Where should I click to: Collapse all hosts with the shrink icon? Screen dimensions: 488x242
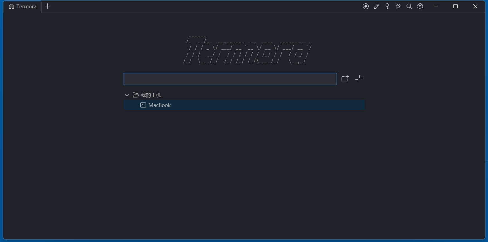pos(359,79)
